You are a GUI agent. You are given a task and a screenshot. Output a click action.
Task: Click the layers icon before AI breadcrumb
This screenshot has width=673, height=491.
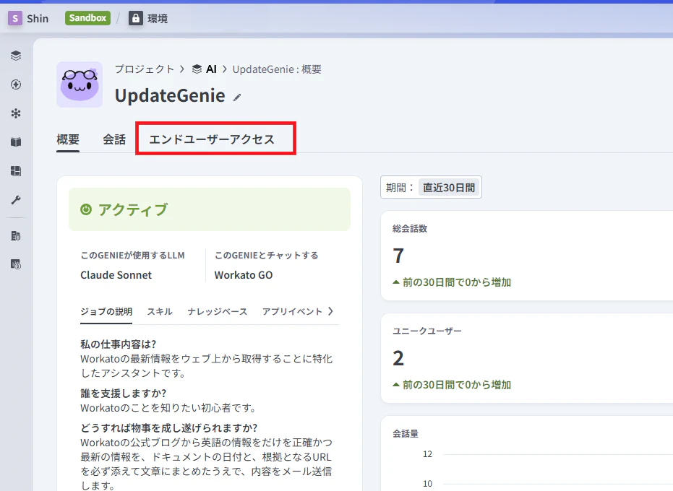click(x=197, y=69)
